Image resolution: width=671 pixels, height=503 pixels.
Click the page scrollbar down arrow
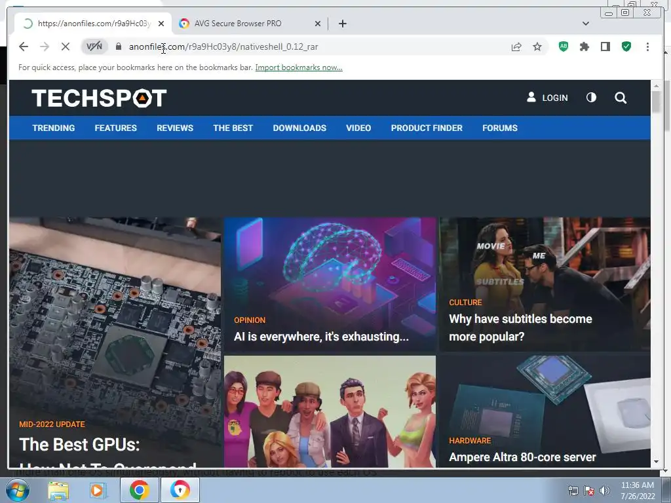pyautogui.click(x=656, y=462)
